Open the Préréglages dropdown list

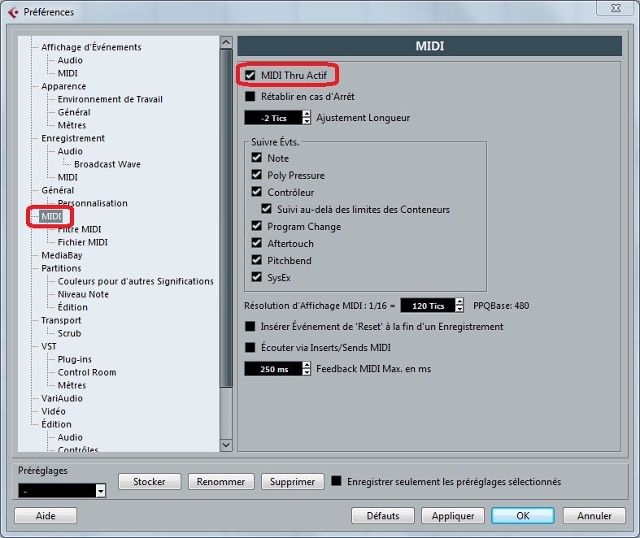pyautogui.click(x=101, y=491)
